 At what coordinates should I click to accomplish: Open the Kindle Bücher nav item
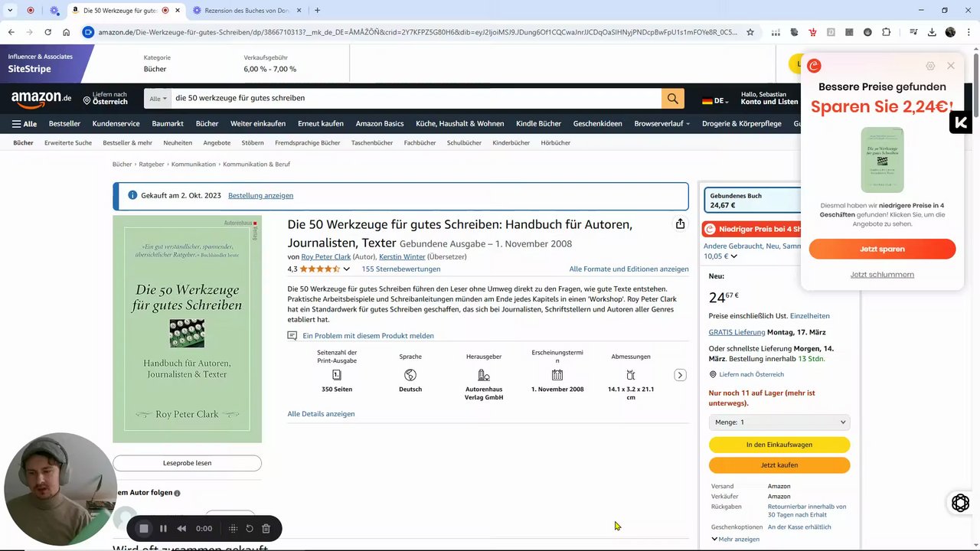[538, 124]
